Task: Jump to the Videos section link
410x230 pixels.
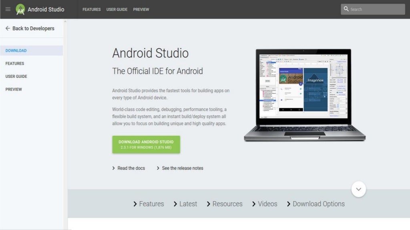Action: coord(265,204)
